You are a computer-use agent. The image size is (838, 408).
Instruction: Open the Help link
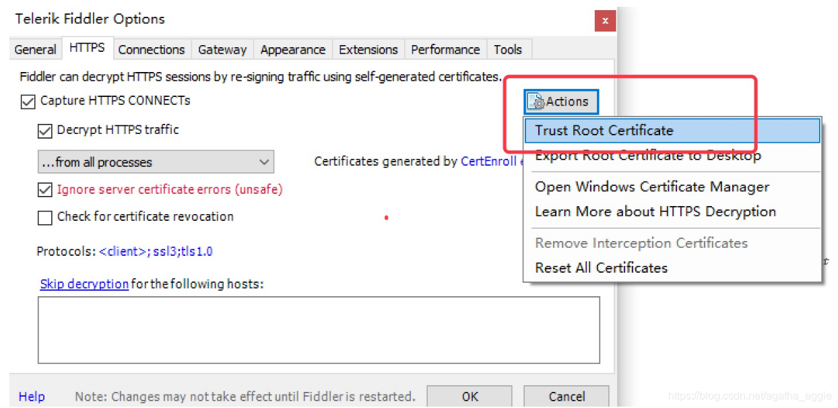click(32, 397)
